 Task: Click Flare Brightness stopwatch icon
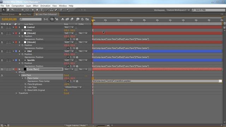pyautogui.click(x=25, y=84)
